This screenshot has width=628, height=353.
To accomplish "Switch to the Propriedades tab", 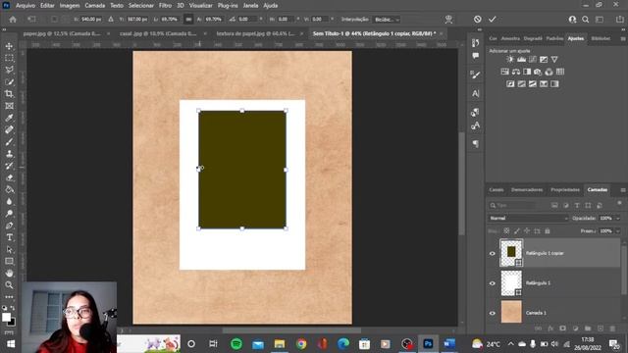I will point(565,189).
